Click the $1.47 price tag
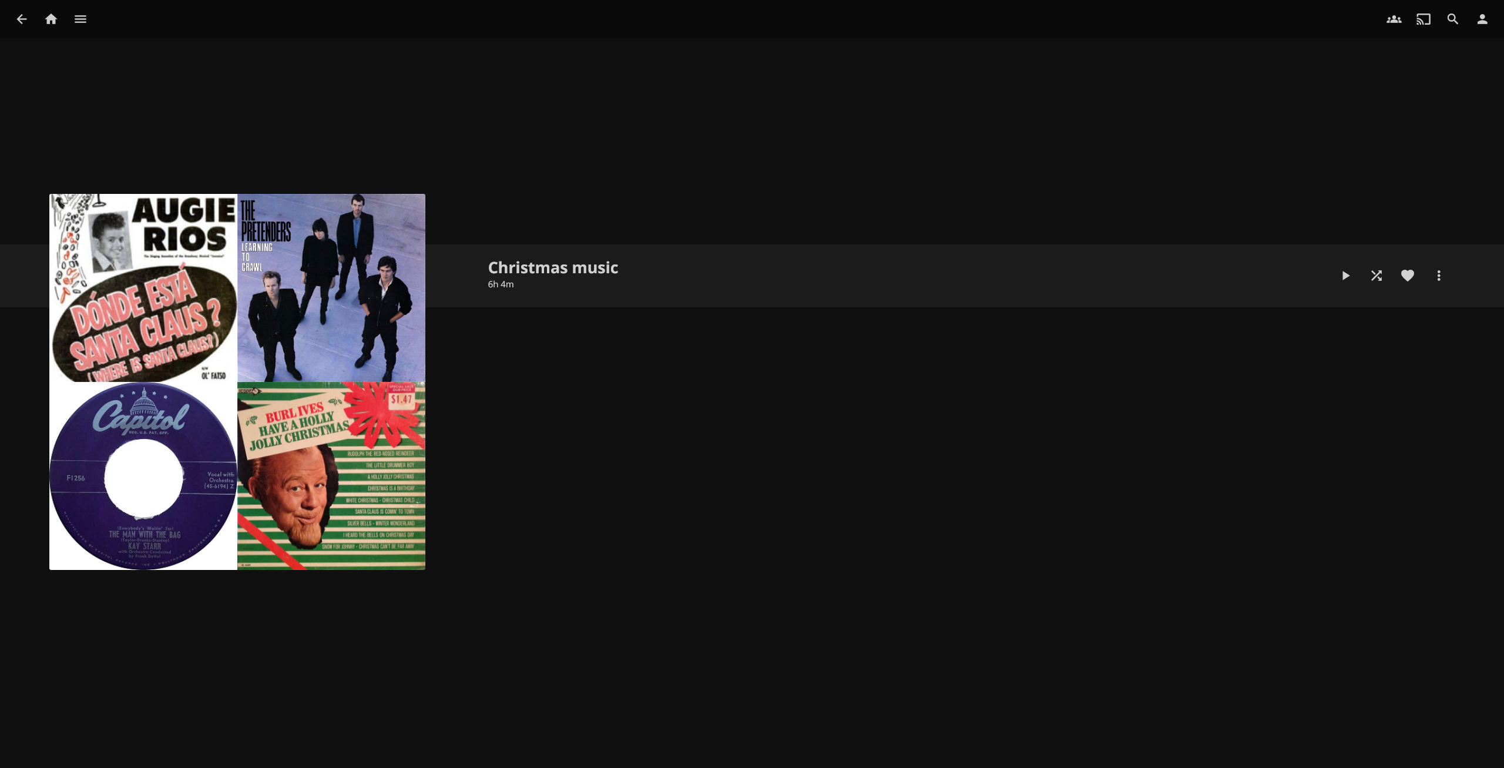Viewport: 1504px width, 768px height. pyautogui.click(x=401, y=400)
